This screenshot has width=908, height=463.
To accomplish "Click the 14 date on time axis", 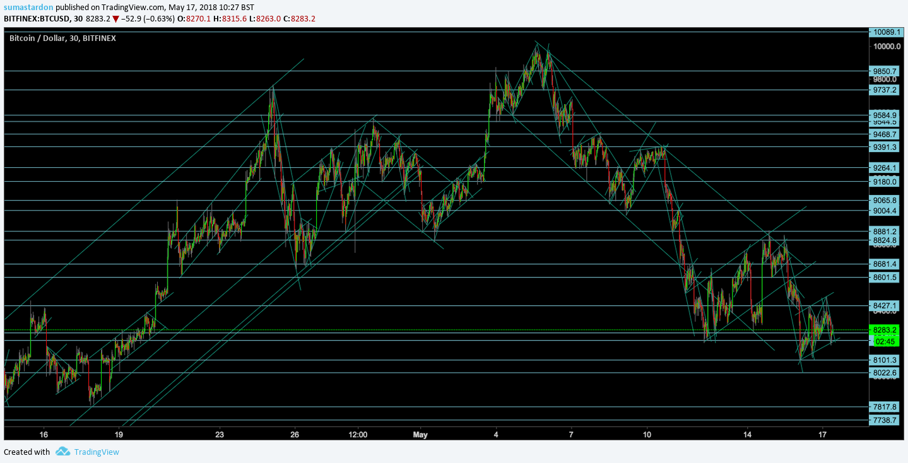I will coord(747,435).
